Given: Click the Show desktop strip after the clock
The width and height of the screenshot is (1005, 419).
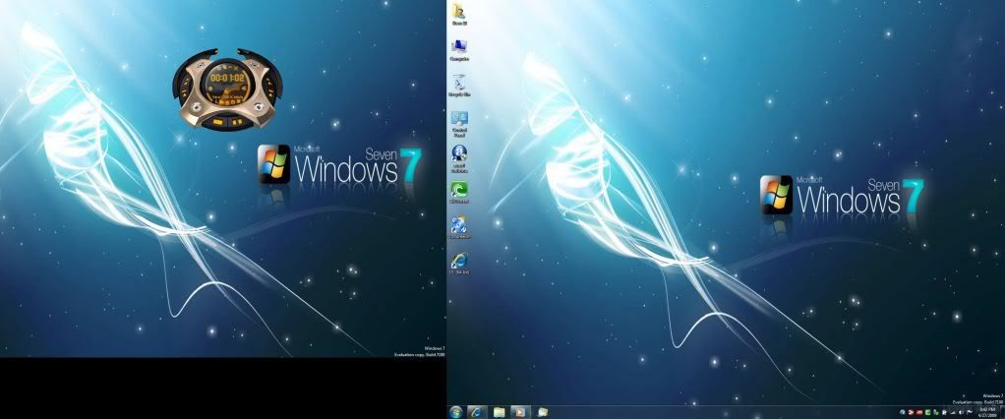Looking at the screenshot, I should [1002, 412].
